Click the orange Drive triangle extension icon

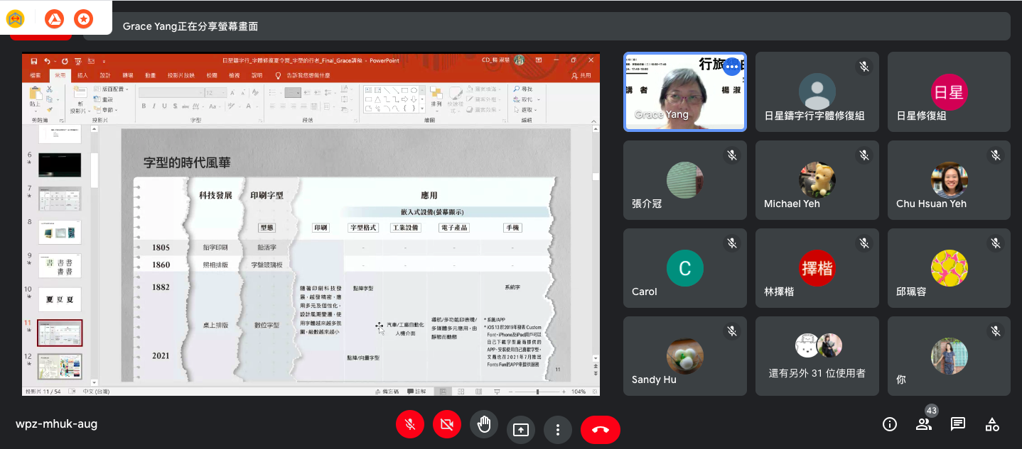pos(54,19)
